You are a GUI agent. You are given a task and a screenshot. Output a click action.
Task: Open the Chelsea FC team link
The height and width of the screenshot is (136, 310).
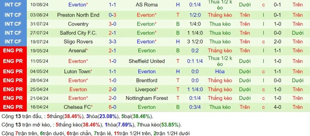[78, 107]
